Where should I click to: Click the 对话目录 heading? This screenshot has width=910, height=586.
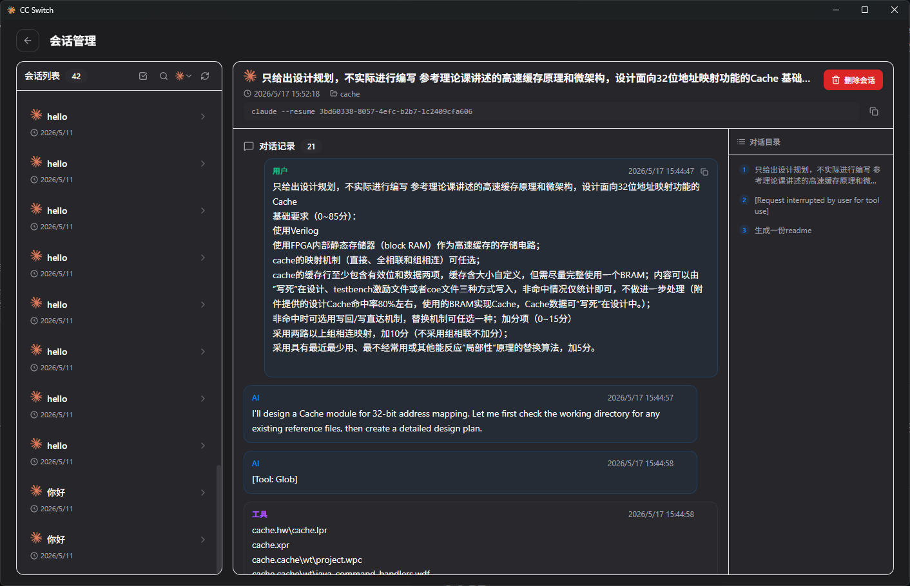pyautogui.click(x=765, y=142)
